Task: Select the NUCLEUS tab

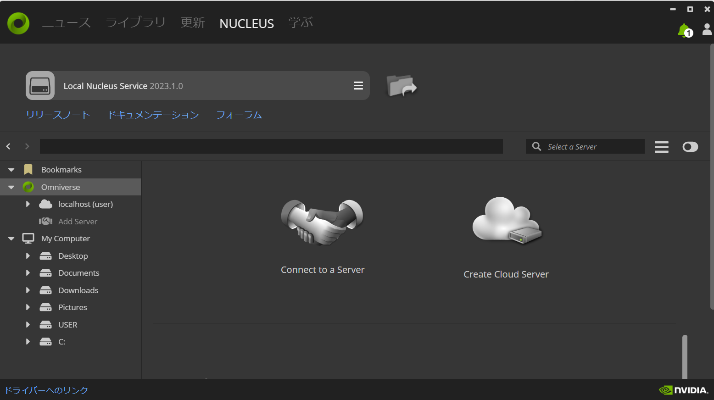Action: tap(247, 24)
